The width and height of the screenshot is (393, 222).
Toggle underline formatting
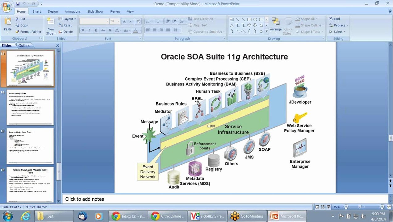(96, 30)
